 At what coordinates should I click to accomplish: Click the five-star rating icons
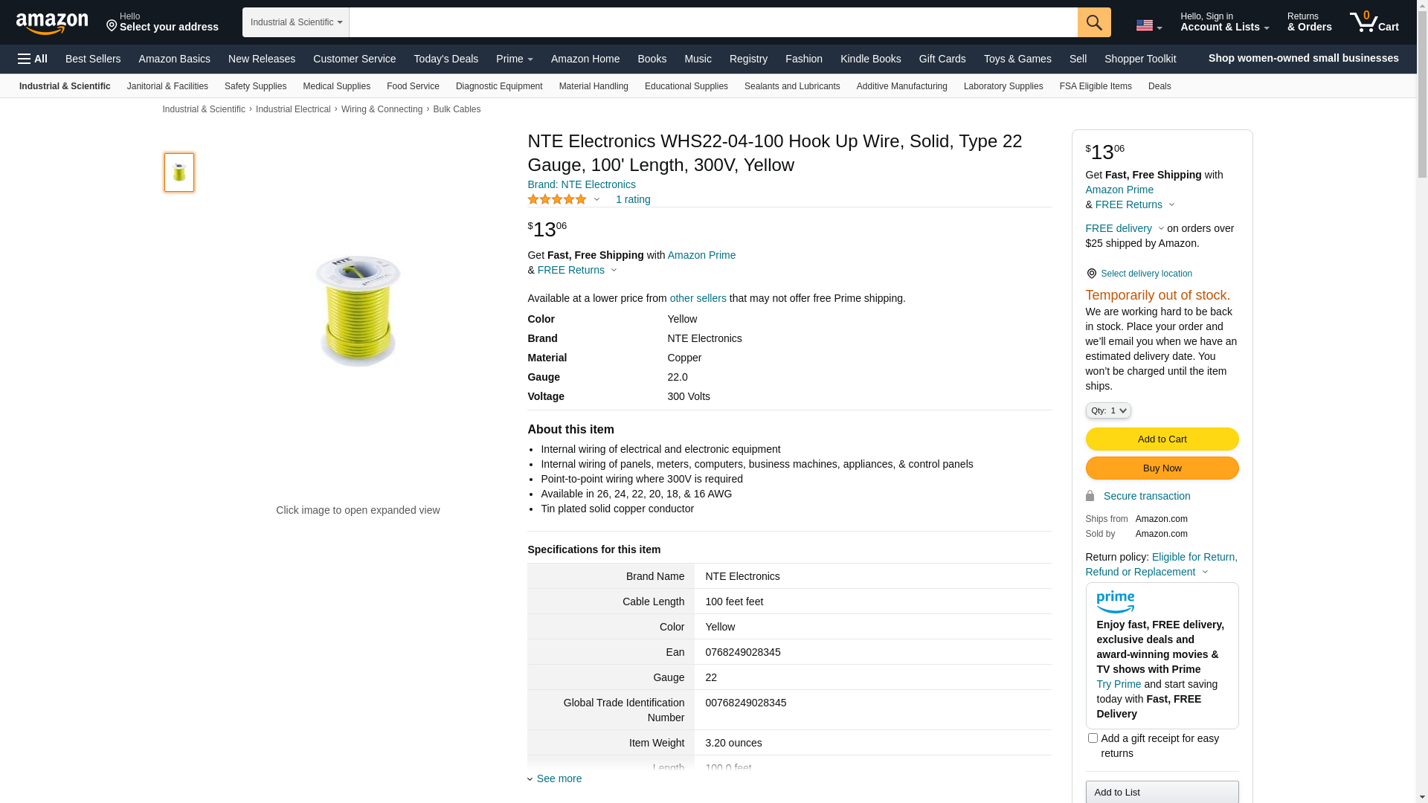click(x=557, y=199)
